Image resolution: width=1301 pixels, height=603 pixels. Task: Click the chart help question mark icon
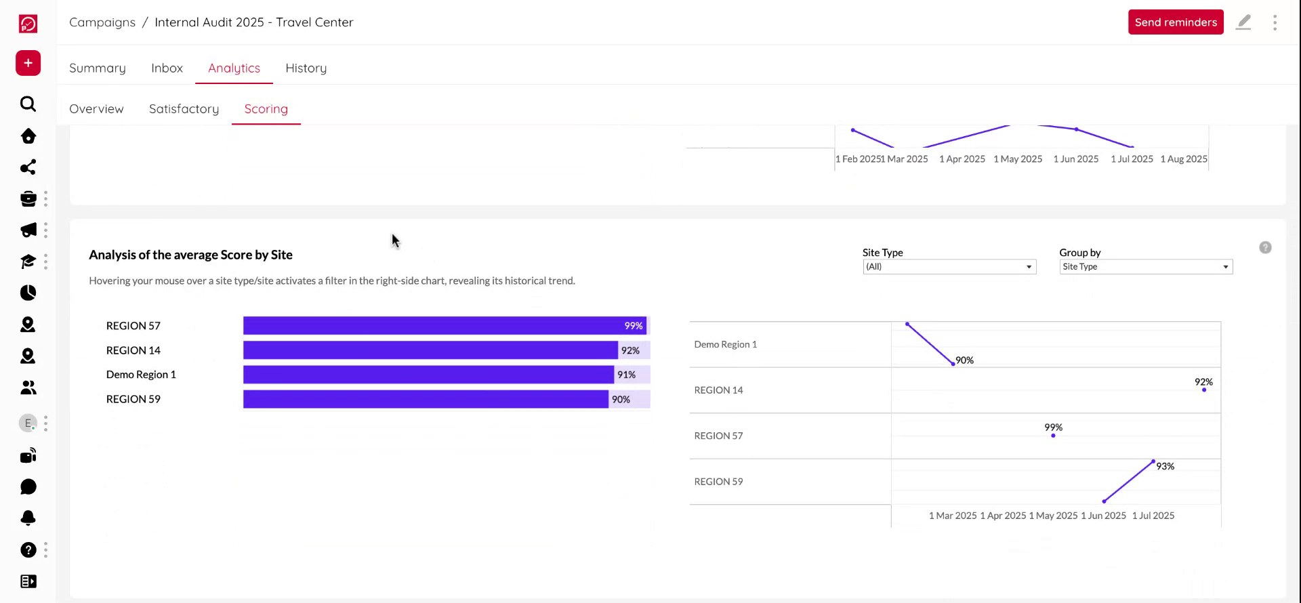1265,247
